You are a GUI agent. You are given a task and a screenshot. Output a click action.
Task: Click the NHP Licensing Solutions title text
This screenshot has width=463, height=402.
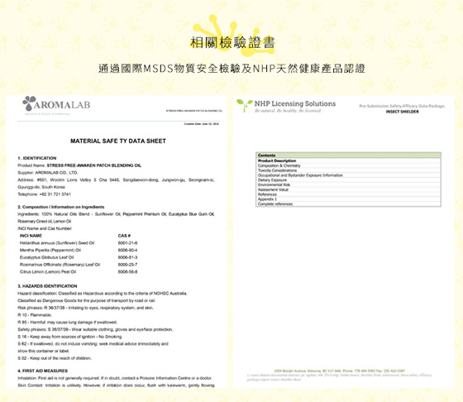pyautogui.click(x=295, y=103)
